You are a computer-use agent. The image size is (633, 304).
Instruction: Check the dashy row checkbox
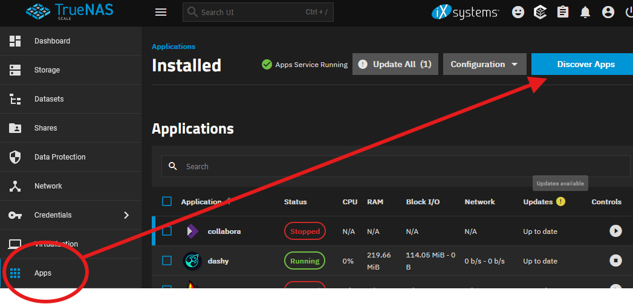167,261
